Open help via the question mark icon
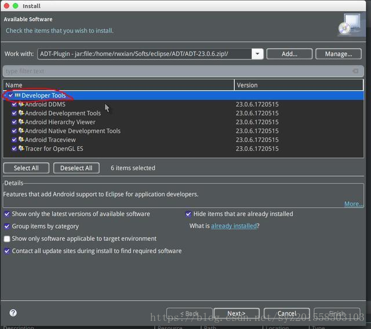 (x=13, y=313)
